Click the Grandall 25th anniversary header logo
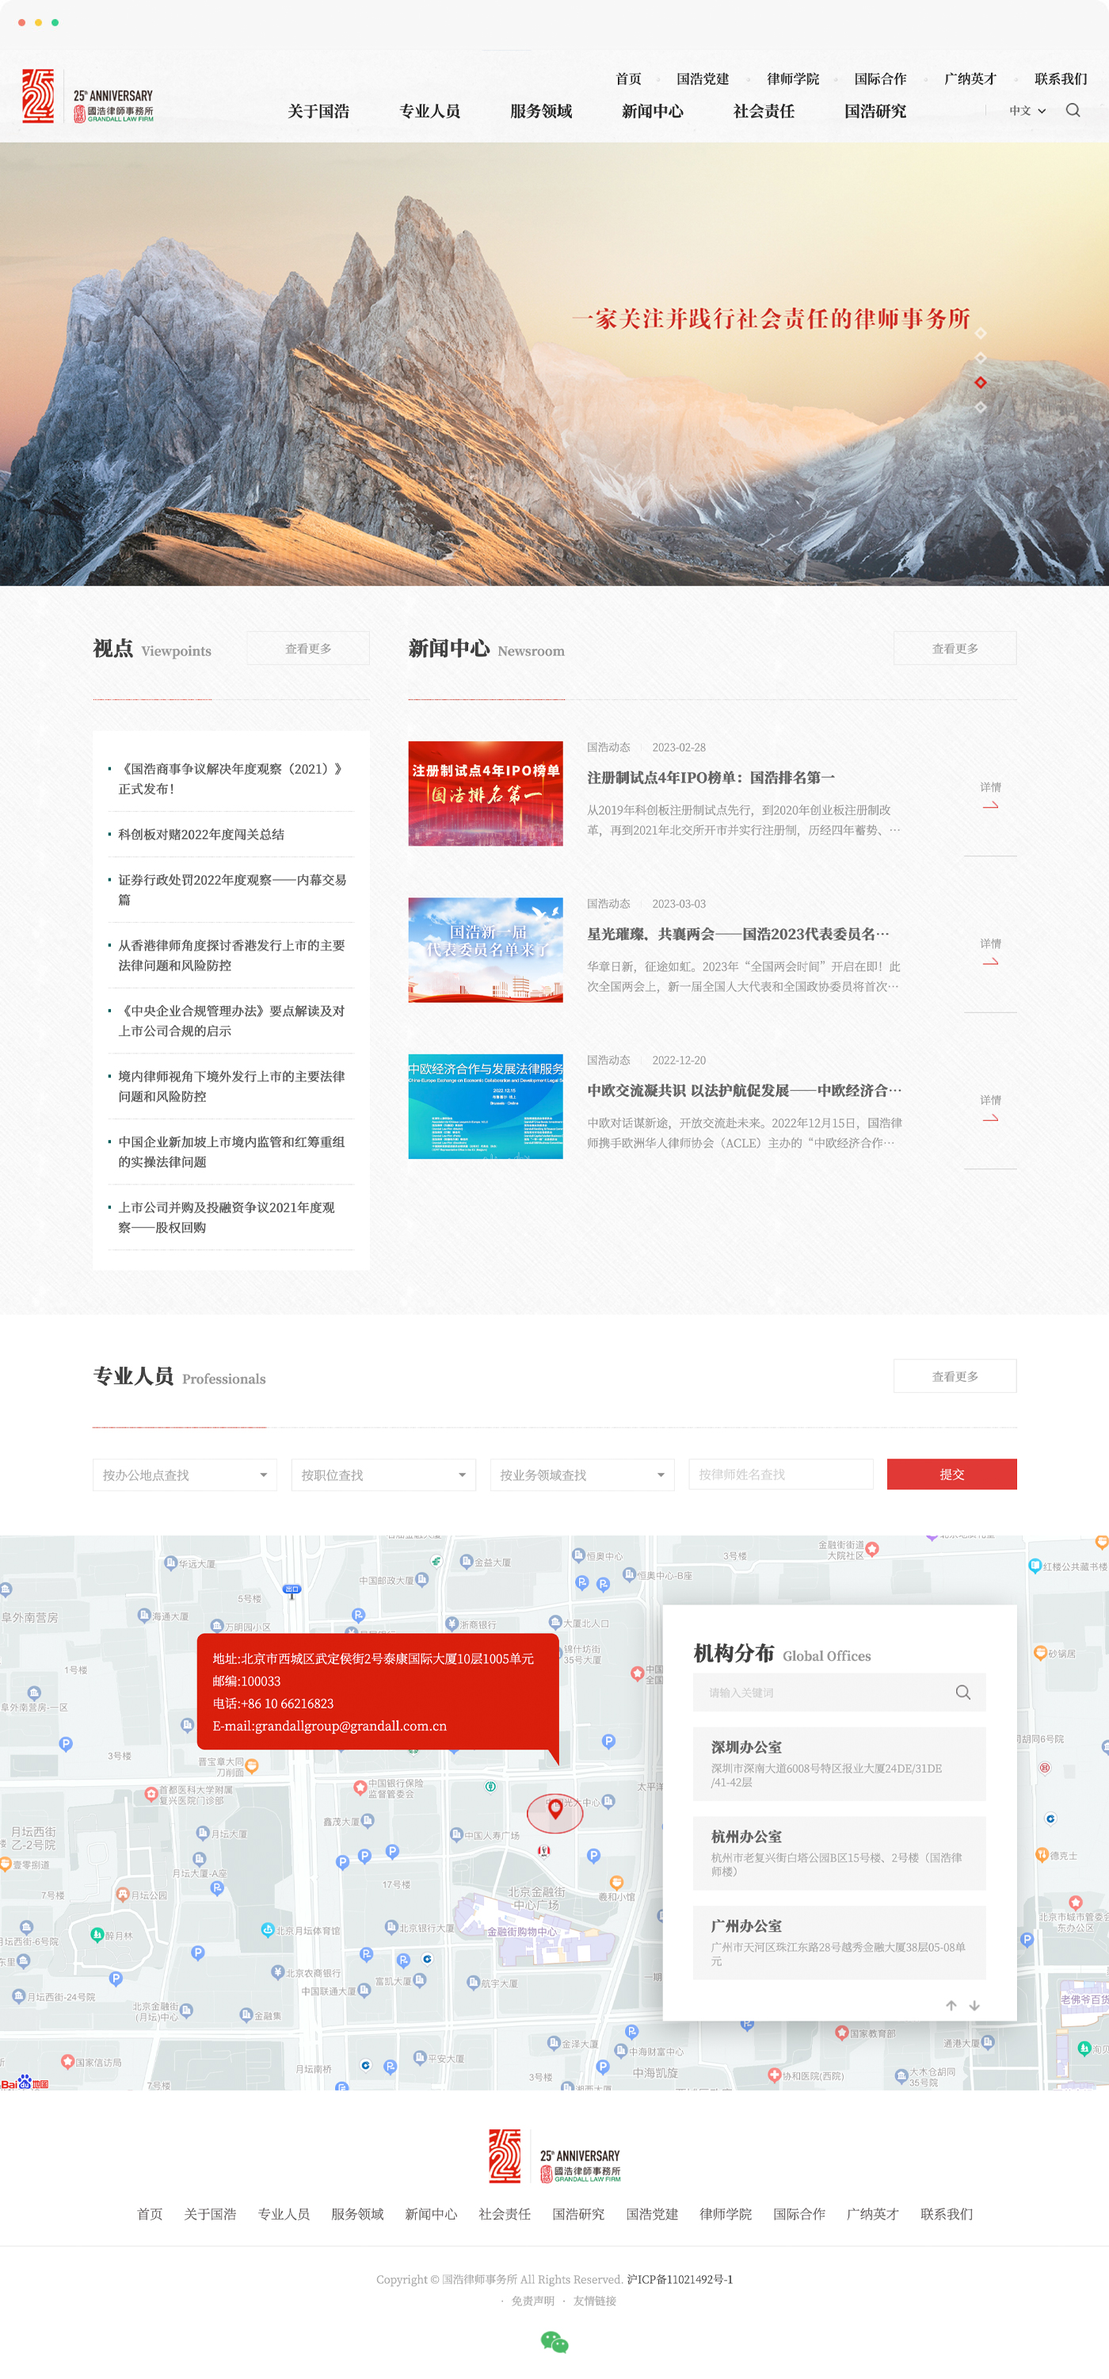 (x=88, y=96)
